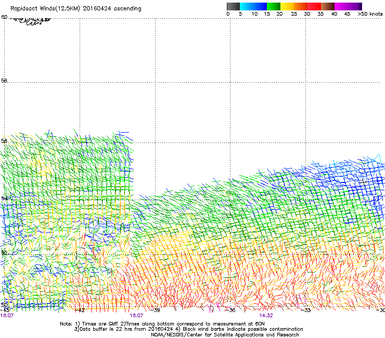The image size is (385, 338).
Task: Click the brown 35-40 knots legend swatch
Action: [x=328, y=6]
